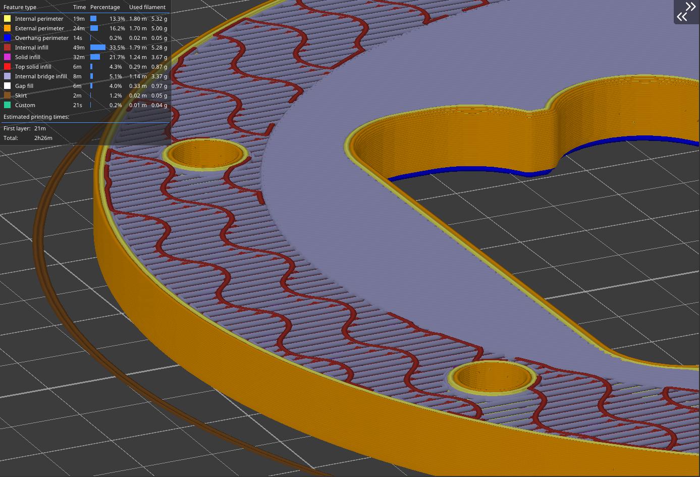Click the "Internal bridge infill" label
This screenshot has height=477, width=700.
coord(41,76)
